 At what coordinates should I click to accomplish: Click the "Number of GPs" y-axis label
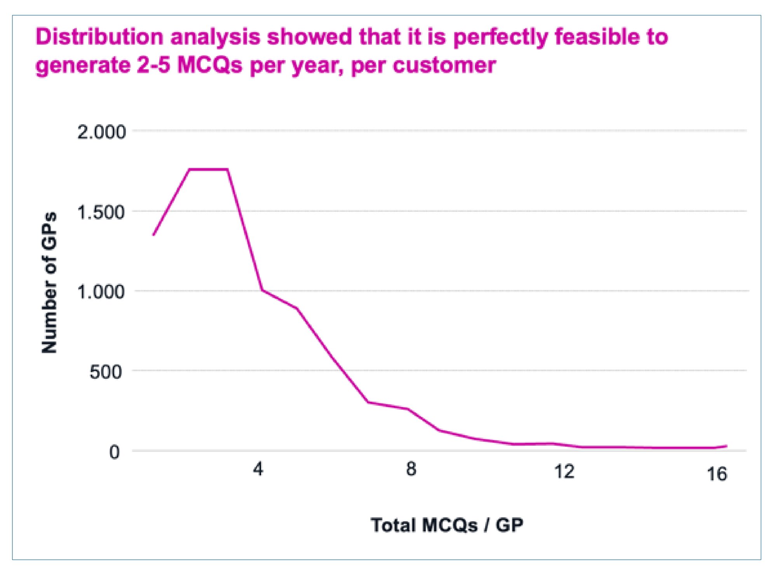(50, 282)
